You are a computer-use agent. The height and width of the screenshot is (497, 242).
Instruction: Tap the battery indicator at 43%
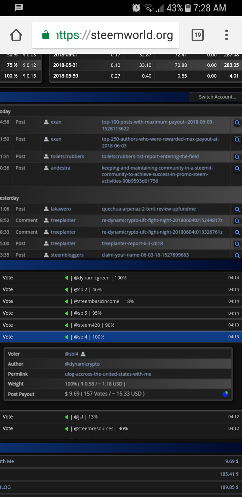(188, 8)
